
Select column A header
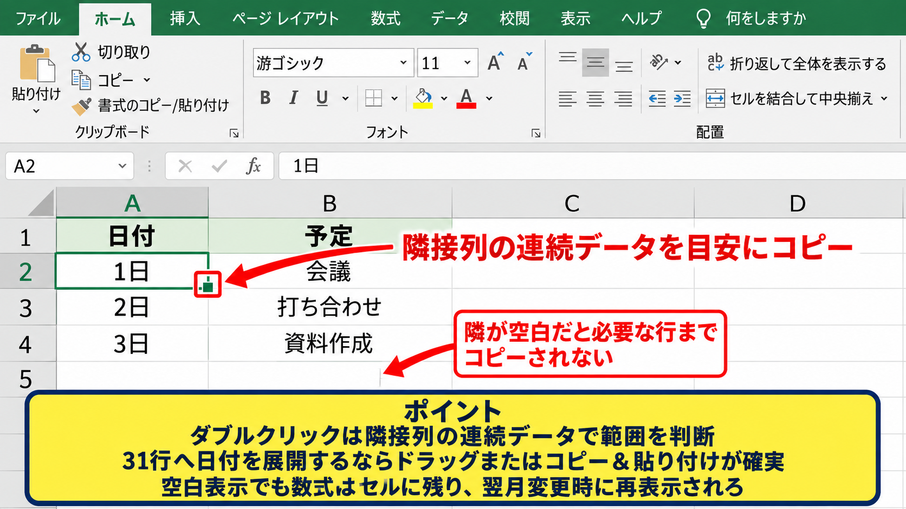pyautogui.click(x=132, y=203)
